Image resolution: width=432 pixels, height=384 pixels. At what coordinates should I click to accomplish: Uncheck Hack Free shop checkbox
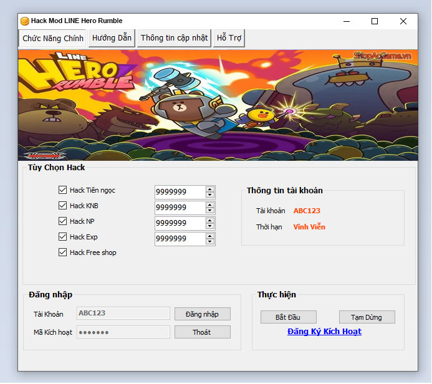pos(62,252)
